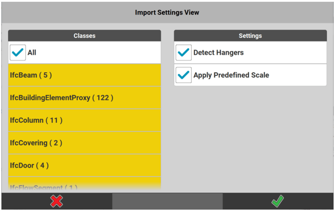
Task: Click the 'Detect Hangers' label text
Action: (218, 53)
